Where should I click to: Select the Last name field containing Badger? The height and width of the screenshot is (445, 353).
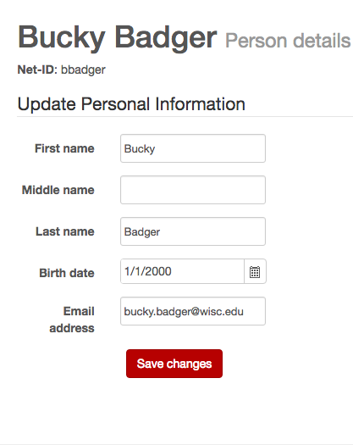pos(193,231)
